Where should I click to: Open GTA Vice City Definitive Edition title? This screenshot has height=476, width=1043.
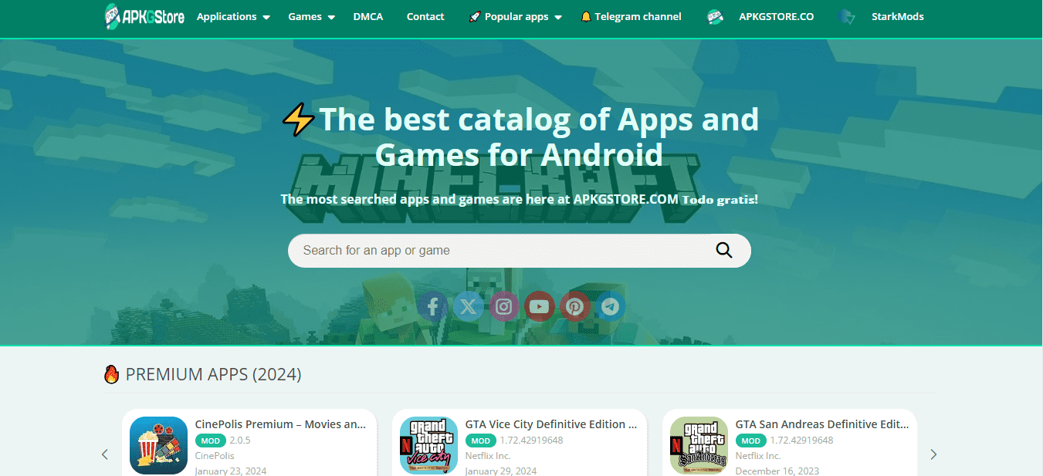pos(551,424)
